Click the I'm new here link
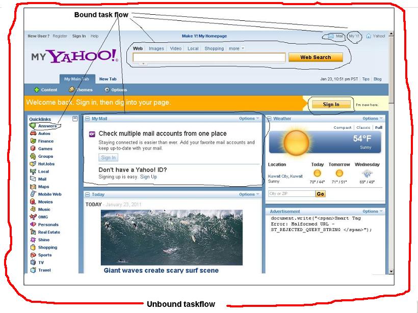 coord(367,105)
